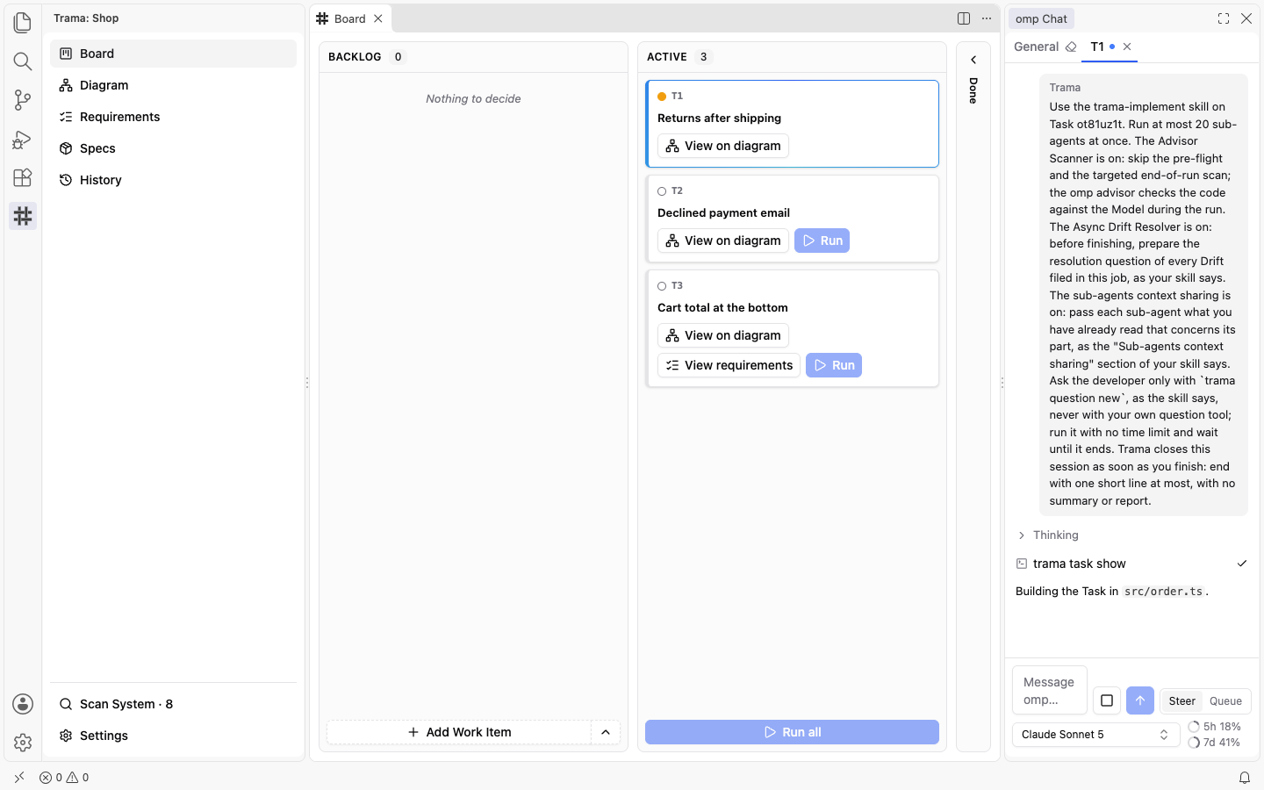Select the Trama hash icon in activity bar
Screen dimensions: 1264x790
click(23, 216)
